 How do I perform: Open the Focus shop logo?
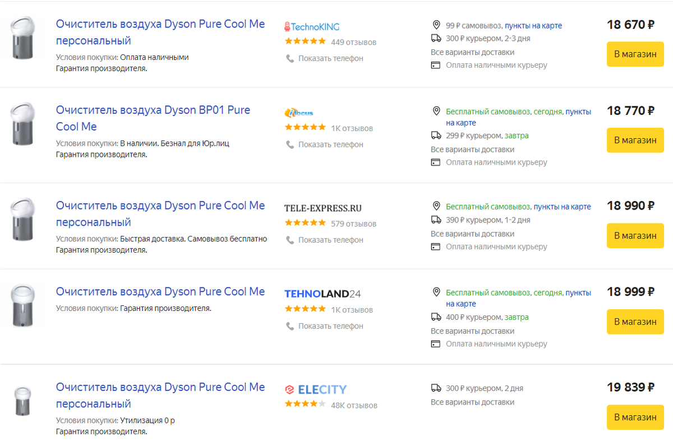(299, 113)
